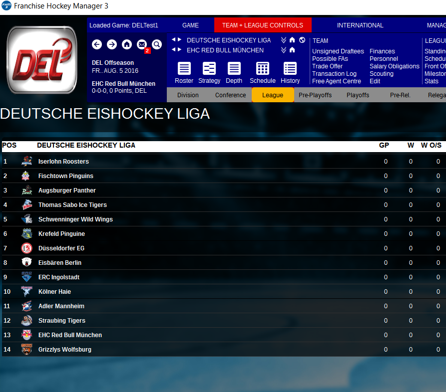
Task: Sort standings by the GP column header
Action: coord(384,146)
